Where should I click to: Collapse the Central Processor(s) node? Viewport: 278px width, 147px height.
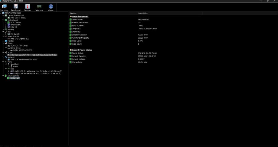[x=3, y=15]
